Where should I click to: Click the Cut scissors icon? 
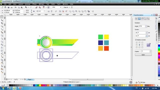[15, 7]
